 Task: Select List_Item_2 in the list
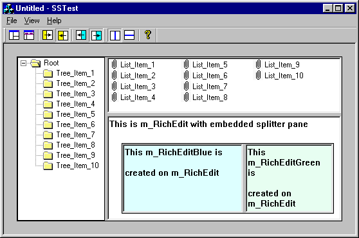point(138,76)
